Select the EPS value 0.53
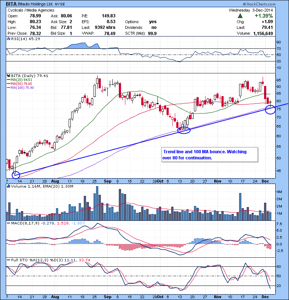Screen dimensions: 289x300 click(111, 22)
